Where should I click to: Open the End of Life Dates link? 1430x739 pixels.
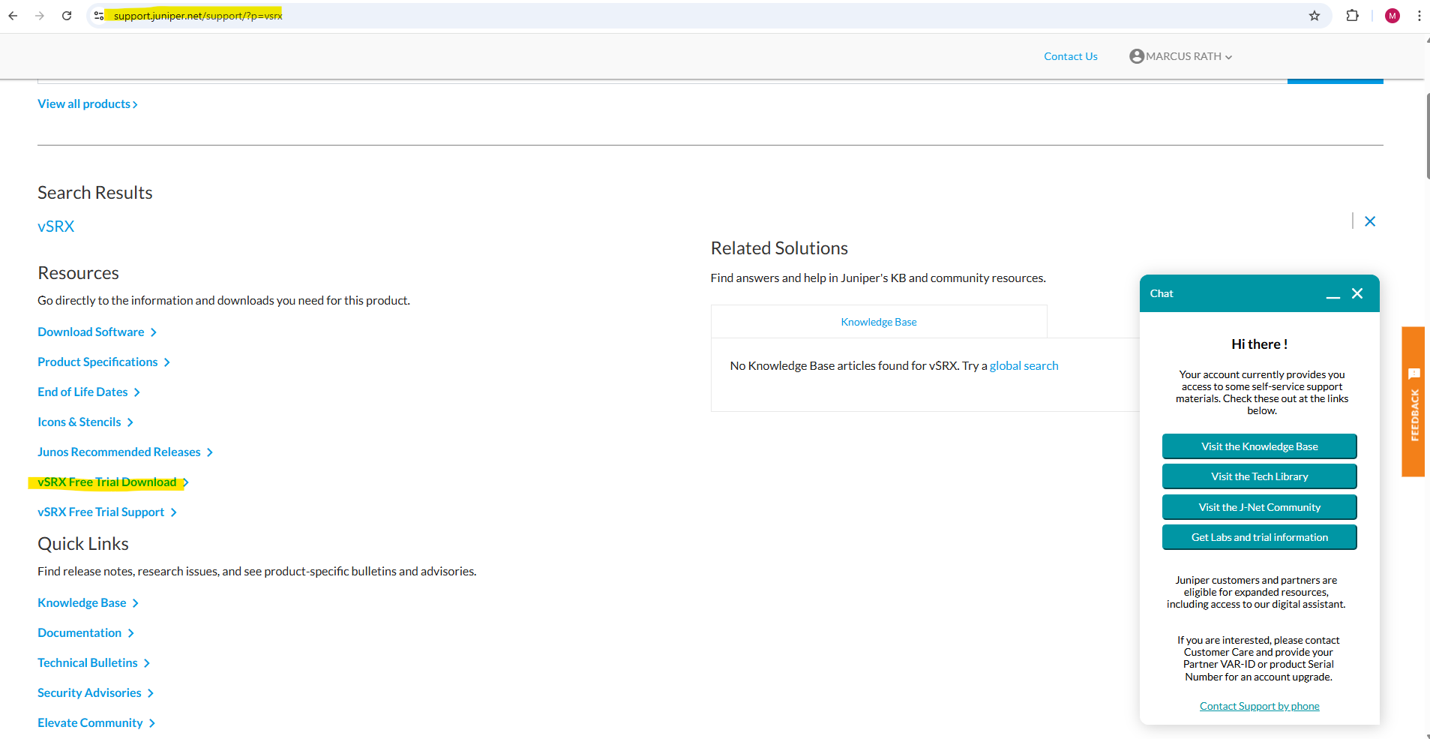point(88,392)
